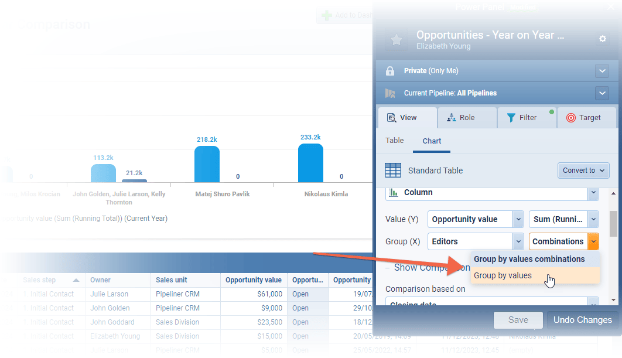Select Group by values option
The width and height of the screenshot is (622, 358).
[x=503, y=275]
